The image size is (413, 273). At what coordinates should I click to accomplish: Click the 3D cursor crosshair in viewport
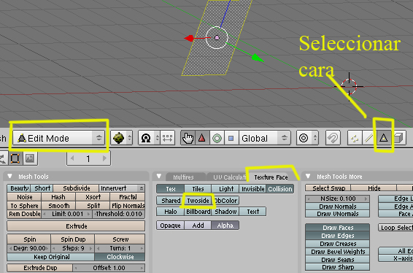(349, 86)
